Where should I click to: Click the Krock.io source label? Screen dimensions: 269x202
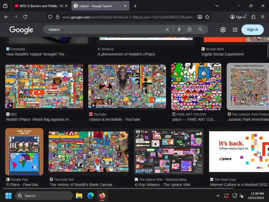point(108,49)
